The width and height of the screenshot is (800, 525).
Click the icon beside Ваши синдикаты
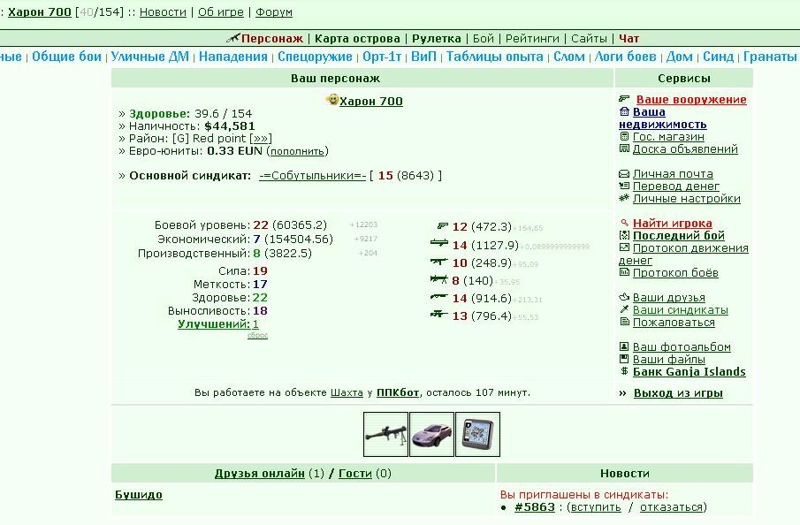tap(624, 309)
